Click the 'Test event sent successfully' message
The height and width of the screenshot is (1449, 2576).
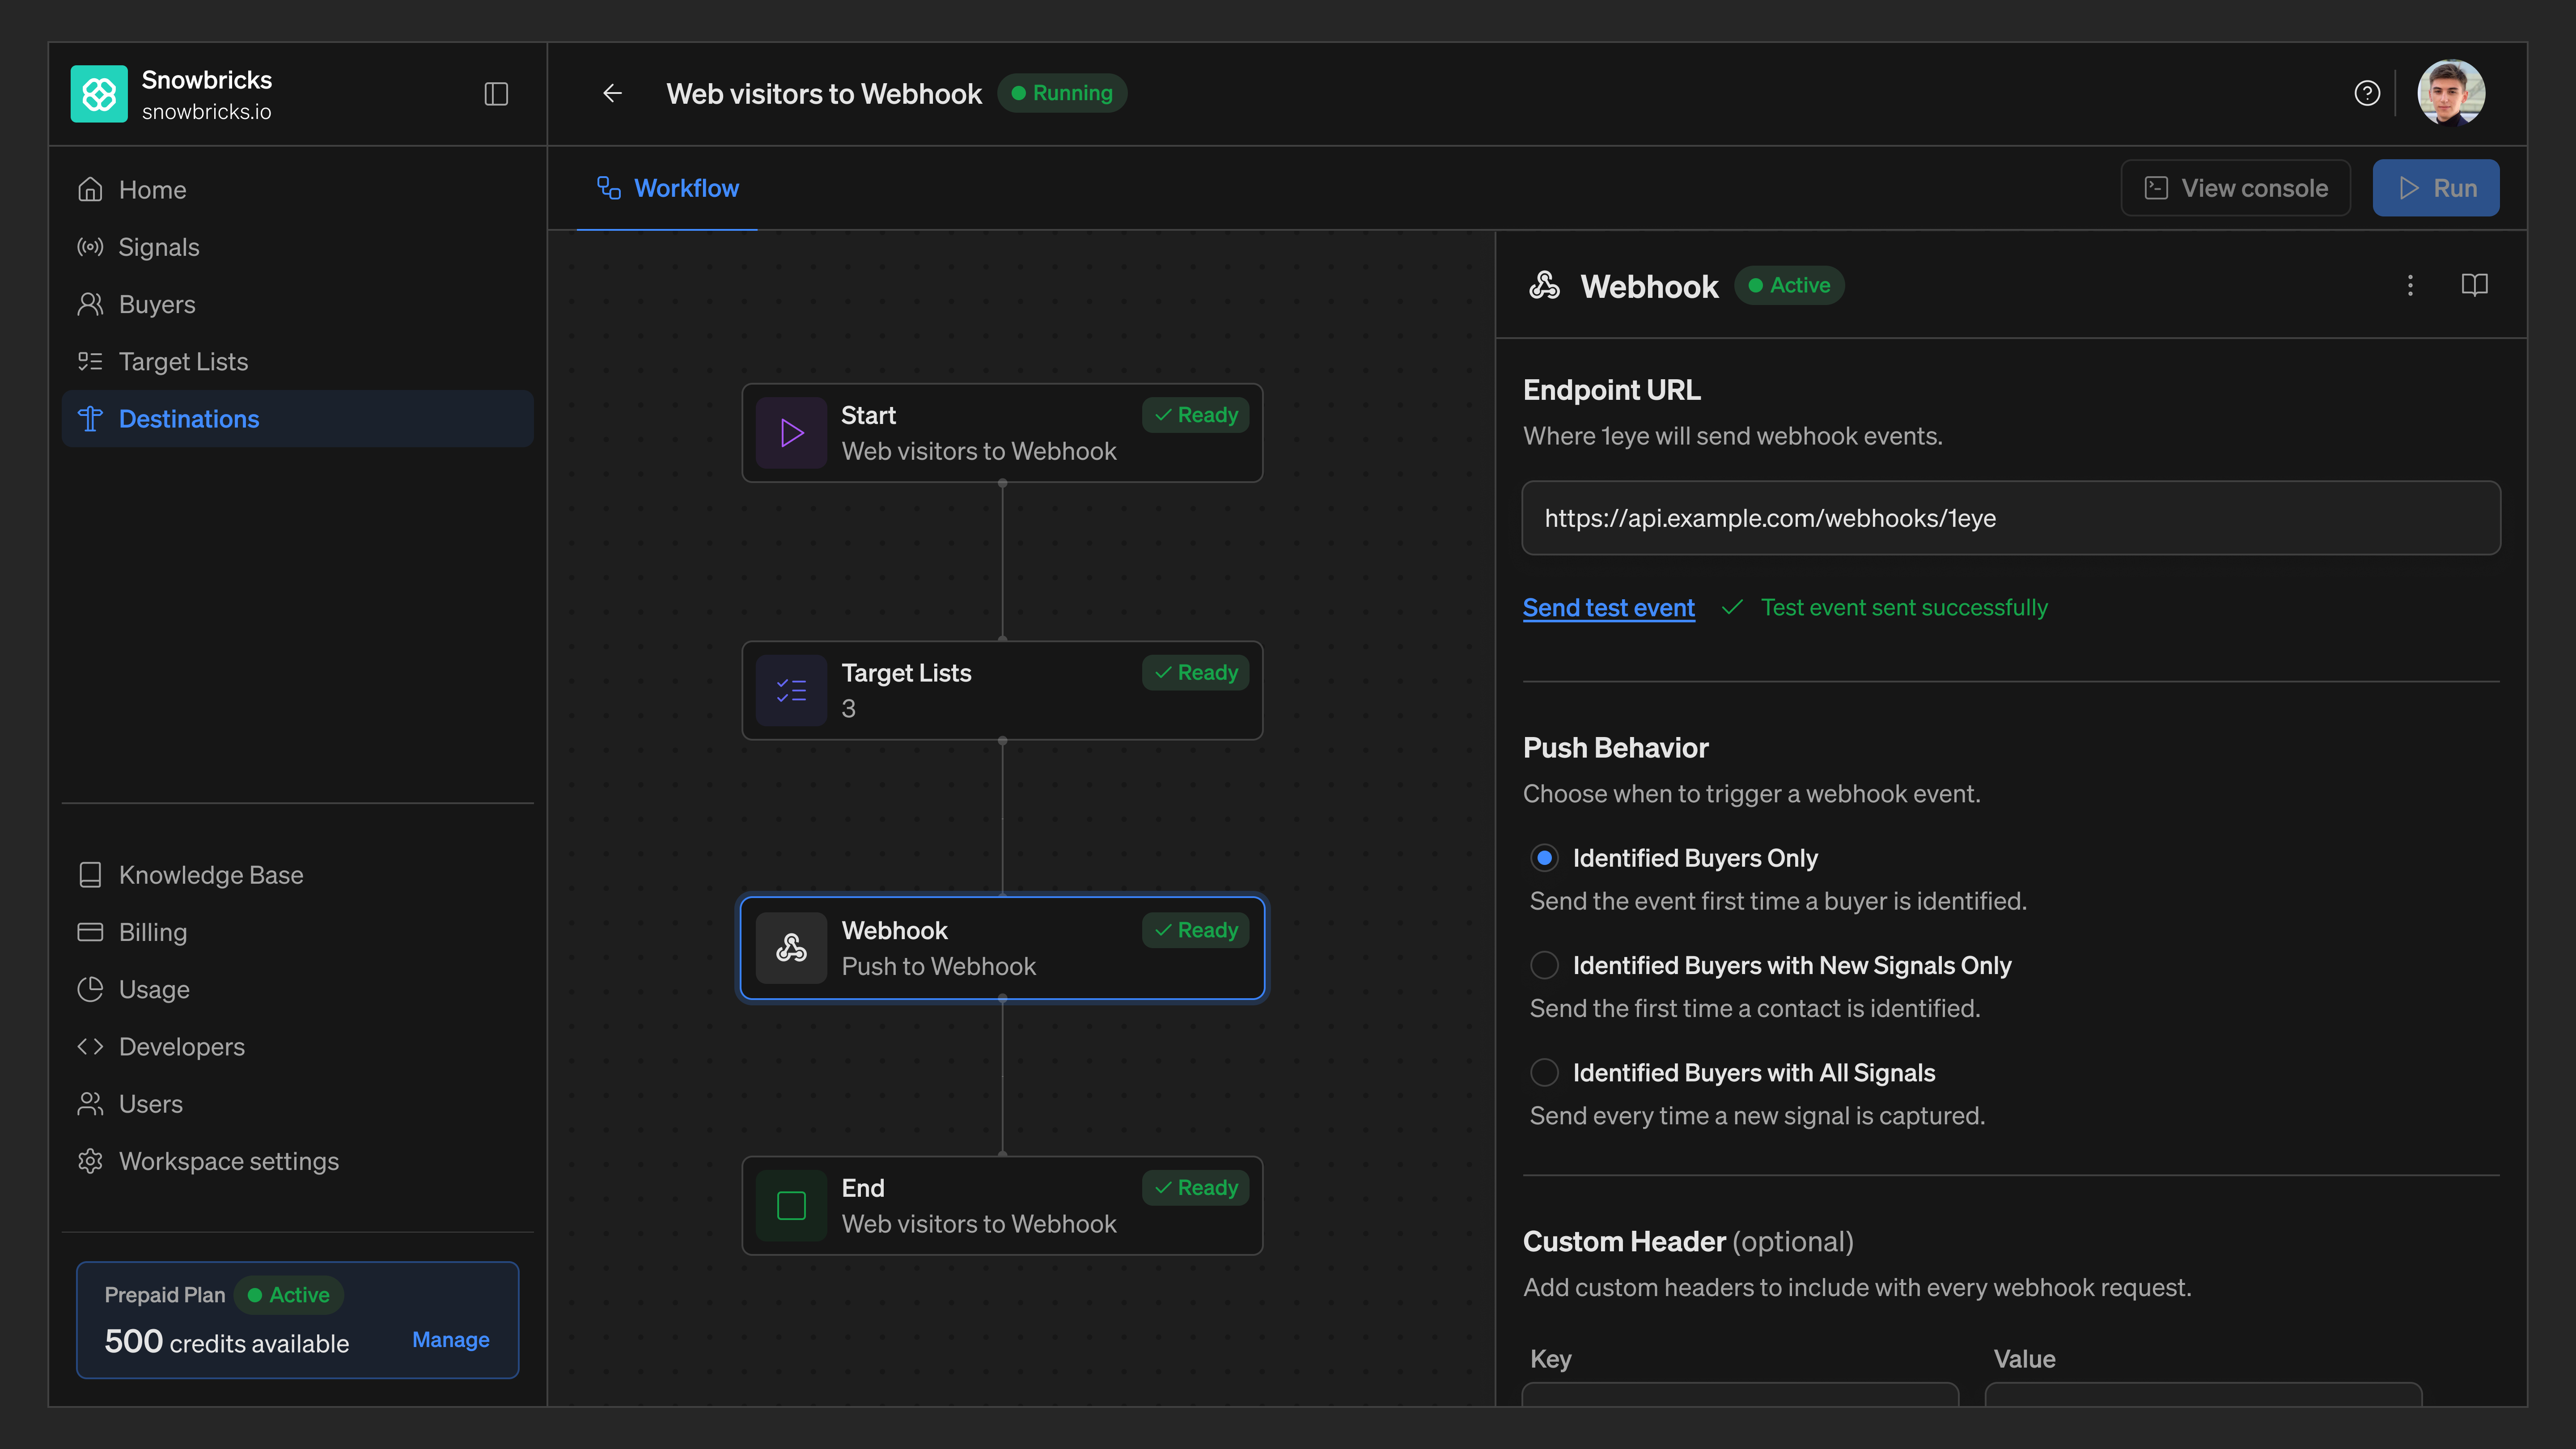tap(1904, 608)
